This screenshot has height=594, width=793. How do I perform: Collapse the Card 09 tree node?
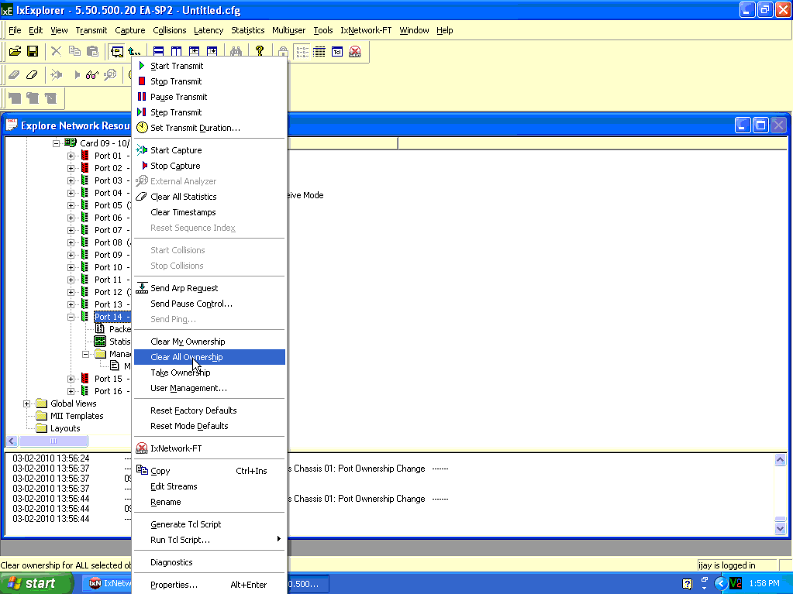pyautogui.click(x=56, y=143)
